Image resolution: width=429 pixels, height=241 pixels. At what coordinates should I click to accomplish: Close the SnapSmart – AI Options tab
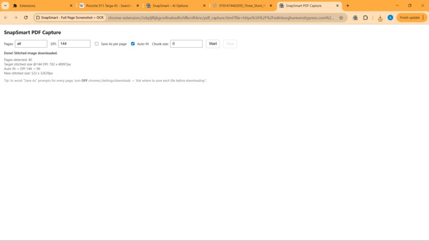[x=204, y=6]
